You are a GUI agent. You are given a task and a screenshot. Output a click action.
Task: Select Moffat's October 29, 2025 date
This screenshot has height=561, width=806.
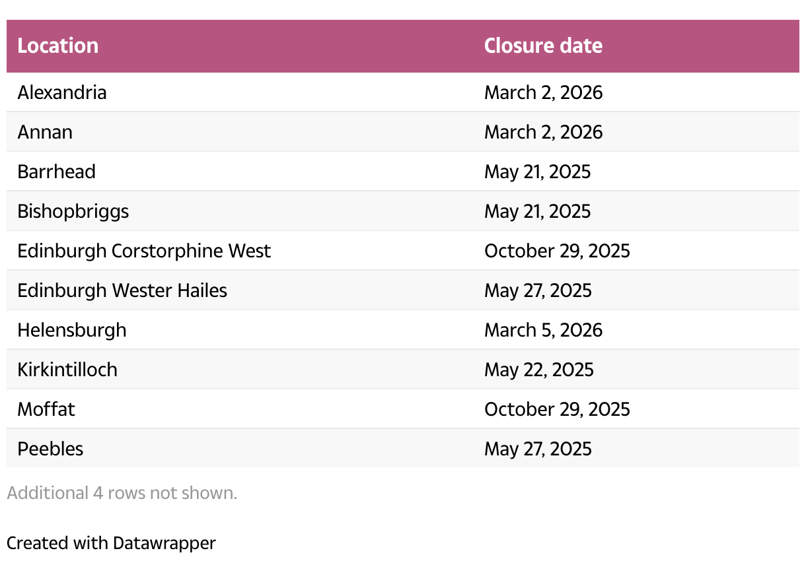(x=557, y=409)
